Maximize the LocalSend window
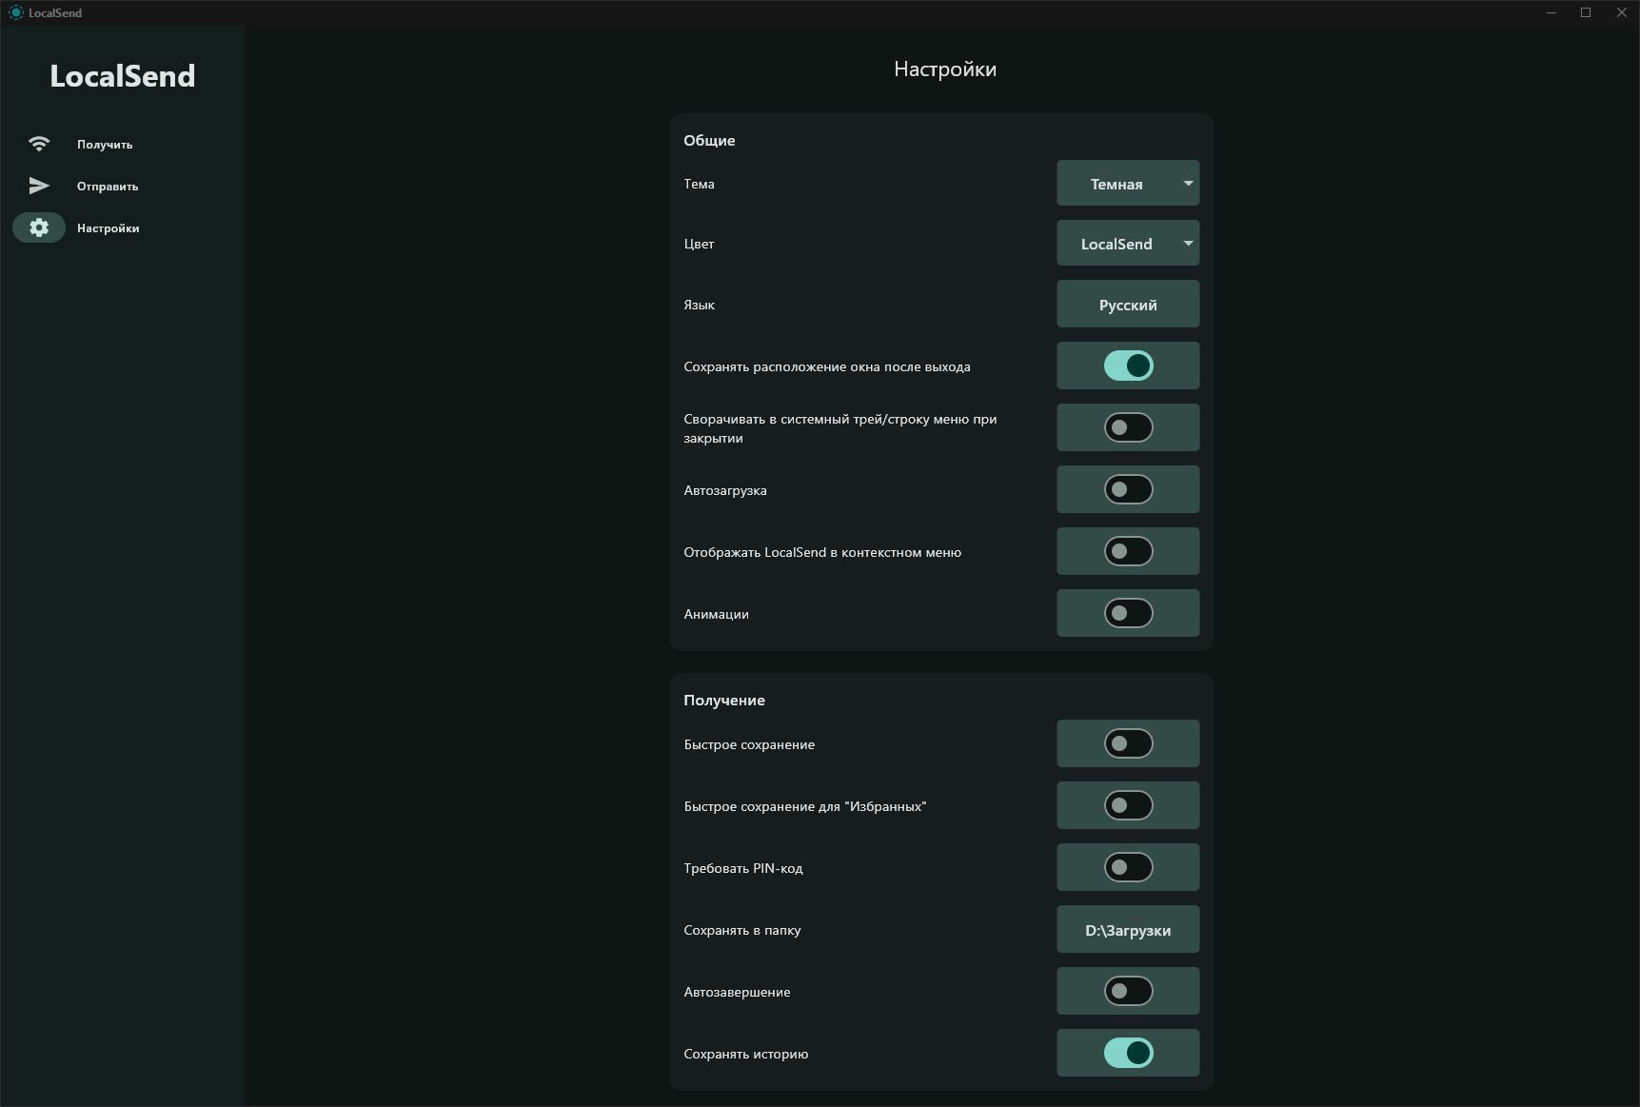 click(x=1586, y=12)
